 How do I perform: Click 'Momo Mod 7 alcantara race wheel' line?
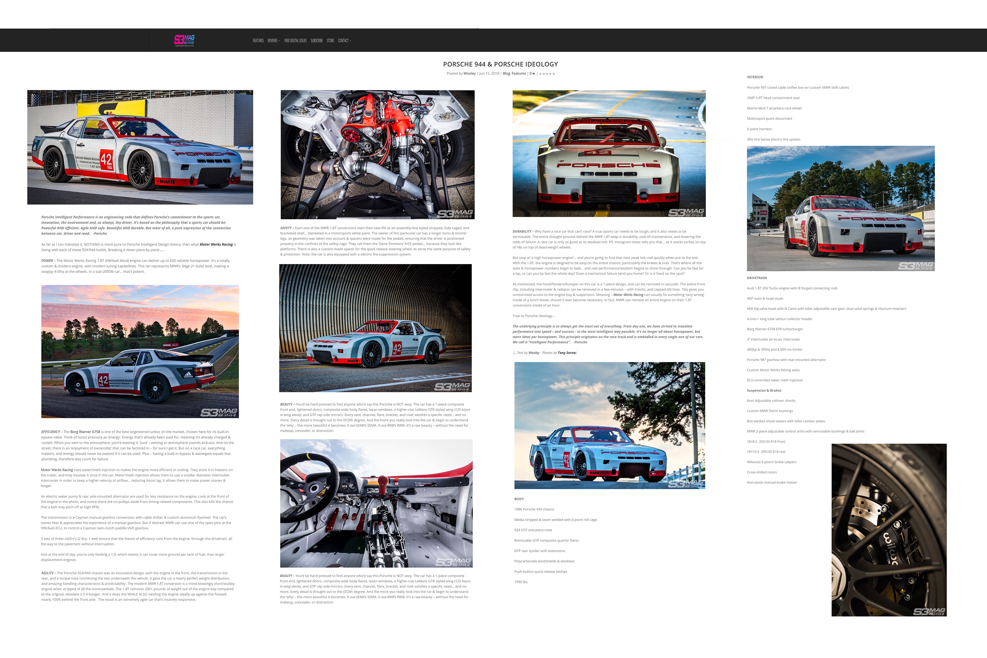(774, 108)
